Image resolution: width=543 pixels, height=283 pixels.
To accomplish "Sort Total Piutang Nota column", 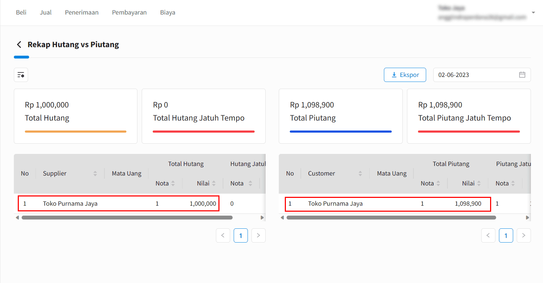I will [x=438, y=183].
